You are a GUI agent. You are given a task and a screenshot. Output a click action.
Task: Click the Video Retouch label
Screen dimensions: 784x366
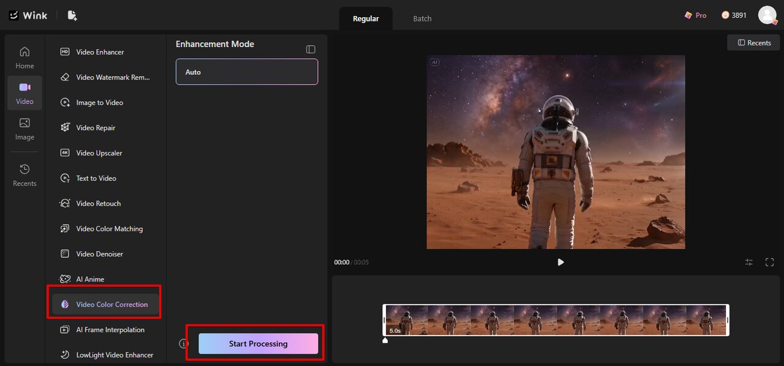[x=98, y=203]
